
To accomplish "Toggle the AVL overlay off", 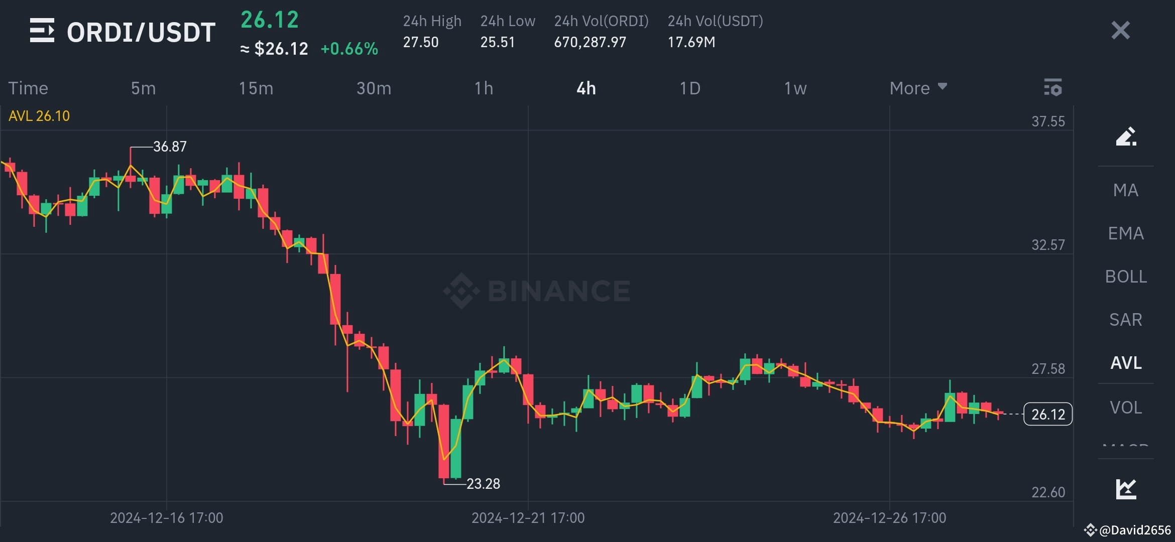I will tap(1125, 363).
